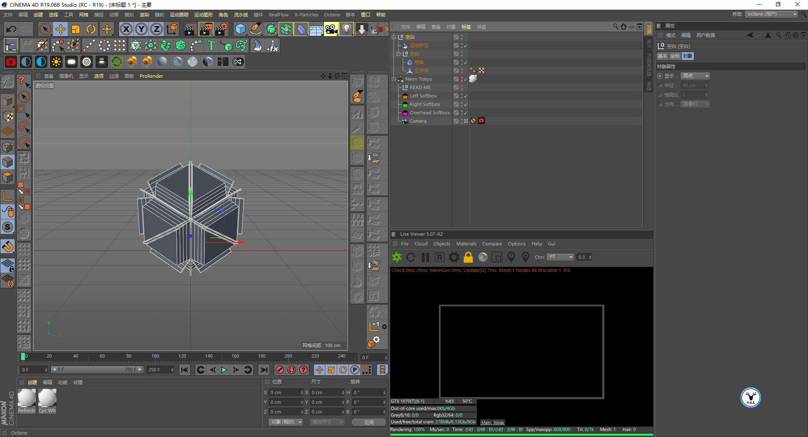Click 应用 apply button
The image size is (808, 437).
click(x=369, y=422)
